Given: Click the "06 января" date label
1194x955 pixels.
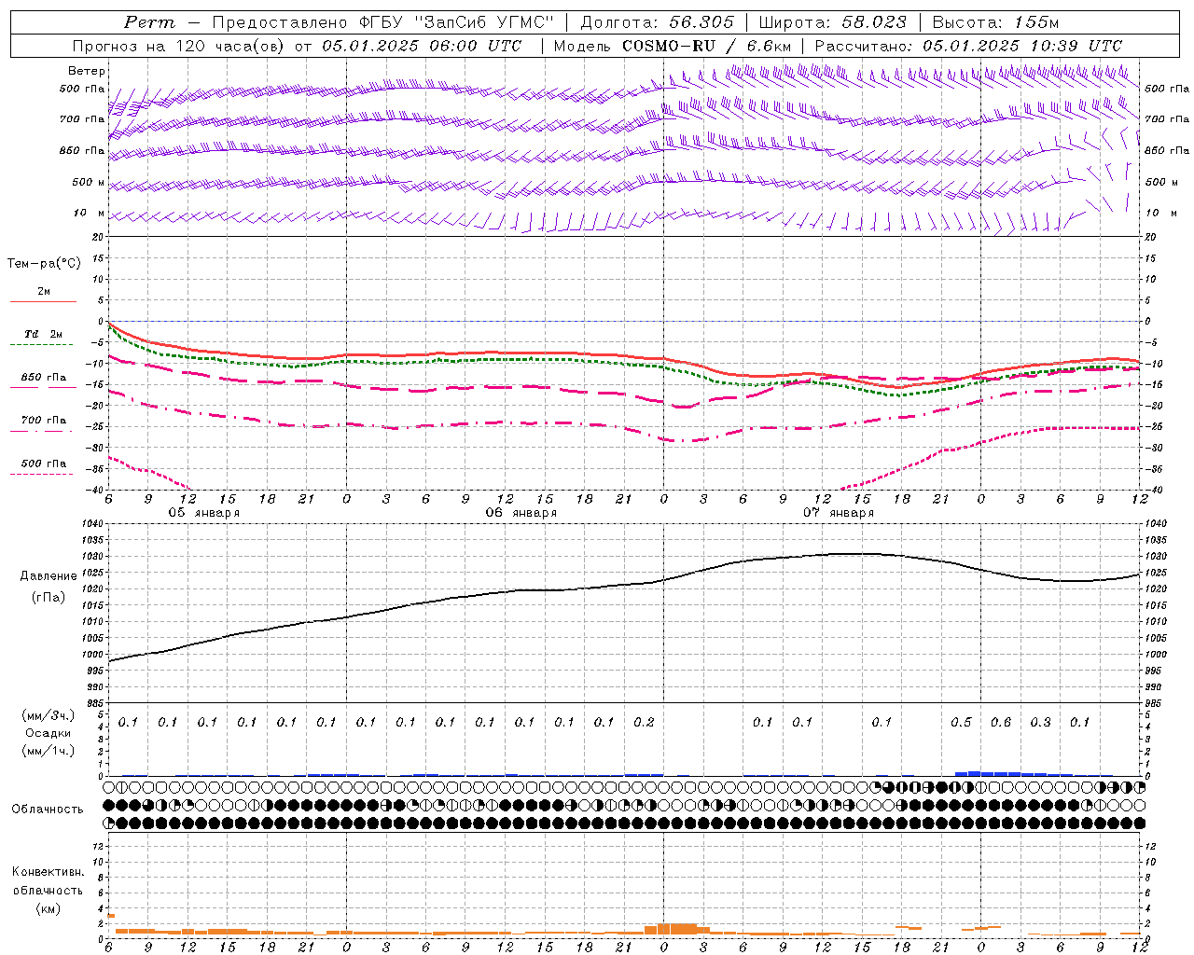Looking at the screenshot, I should point(521,513).
